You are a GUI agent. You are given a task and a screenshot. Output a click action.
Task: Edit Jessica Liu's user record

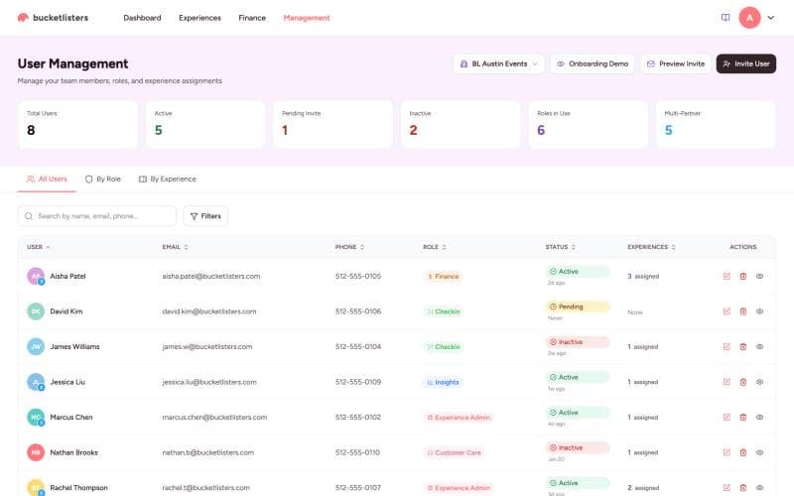click(727, 382)
